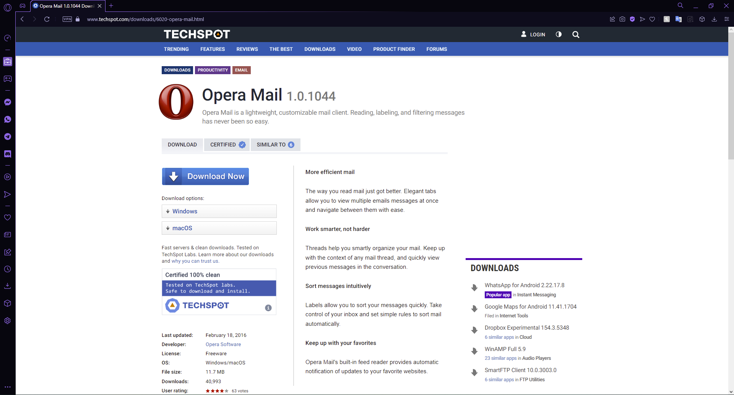Launch Telegram from sidebar
The height and width of the screenshot is (395, 734).
(x=8, y=137)
